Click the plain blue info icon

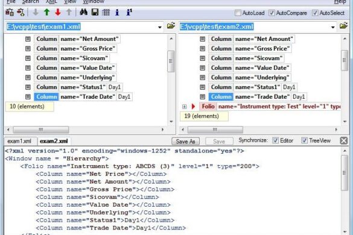tap(117, 12)
